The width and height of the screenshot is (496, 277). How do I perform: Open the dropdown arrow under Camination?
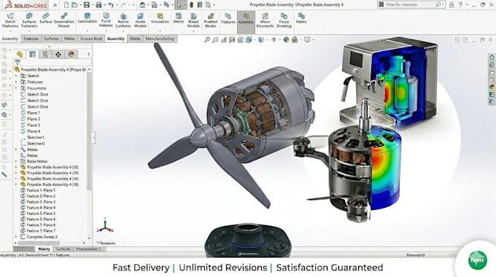point(88,31)
